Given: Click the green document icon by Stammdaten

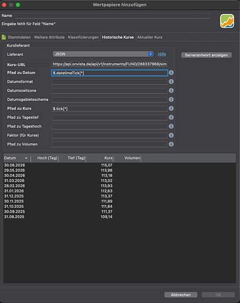Looking at the screenshot, I should pos(4,37).
